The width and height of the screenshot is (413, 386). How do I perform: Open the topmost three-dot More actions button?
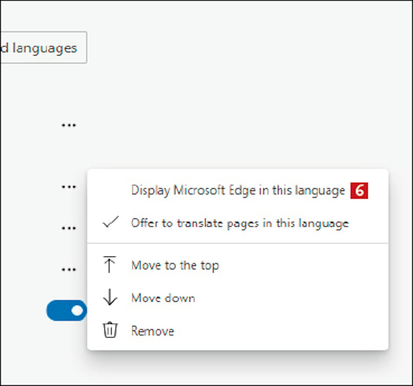point(69,126)
